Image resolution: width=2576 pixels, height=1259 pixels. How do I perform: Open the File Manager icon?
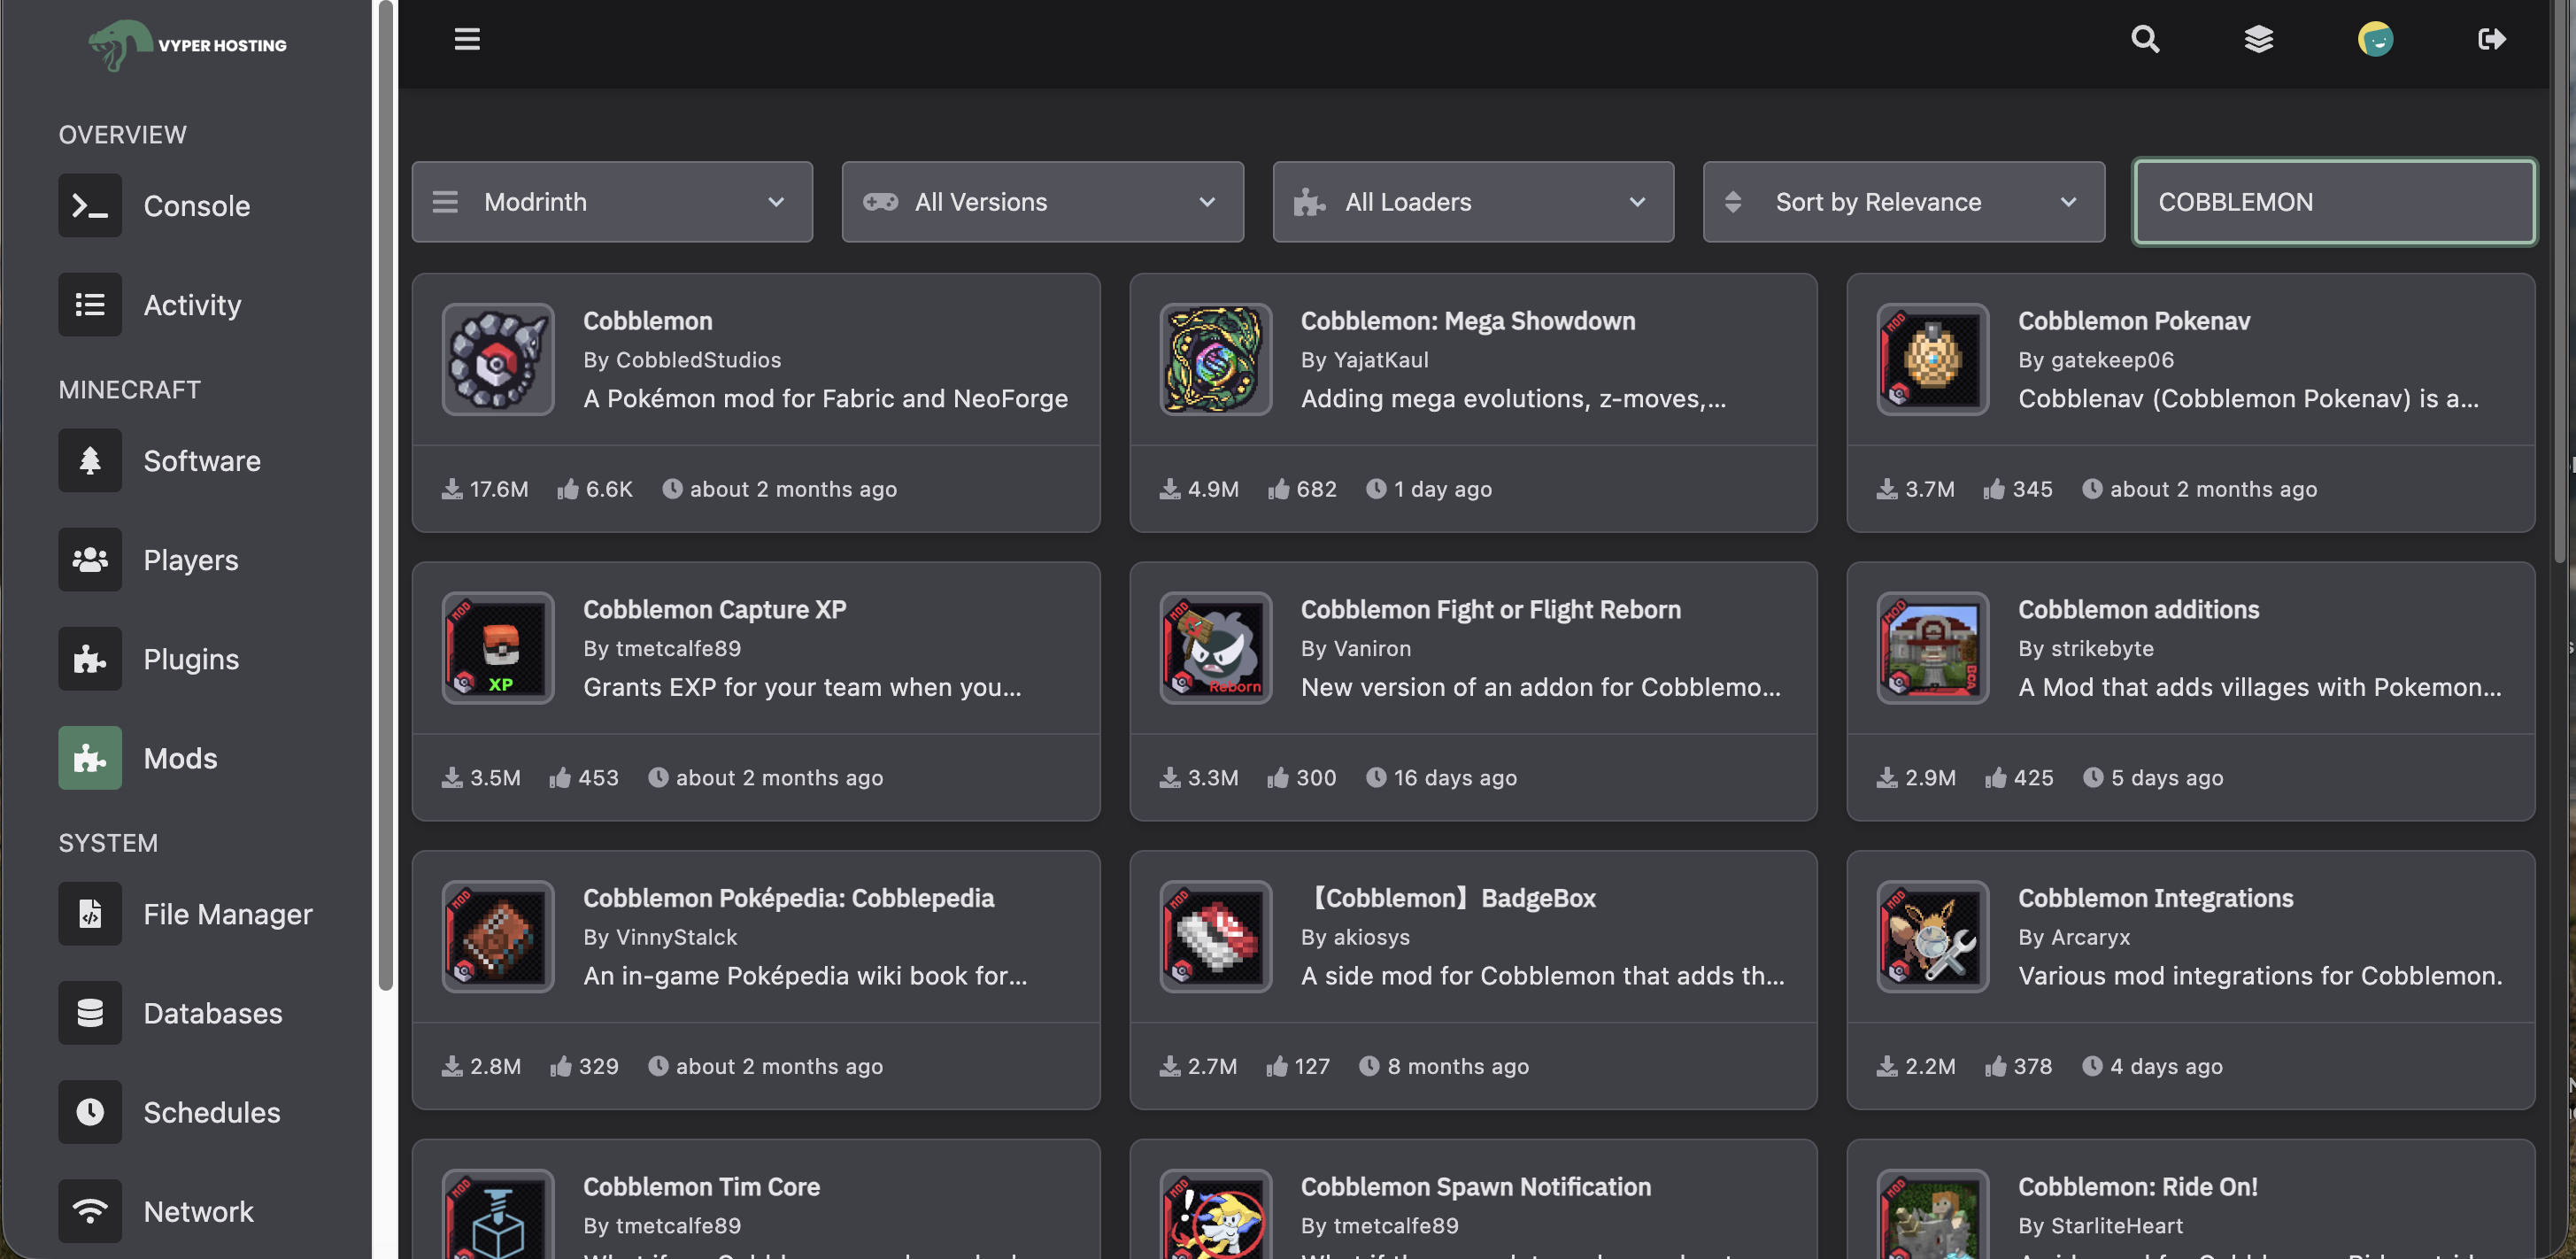click(x=89, y=913)
